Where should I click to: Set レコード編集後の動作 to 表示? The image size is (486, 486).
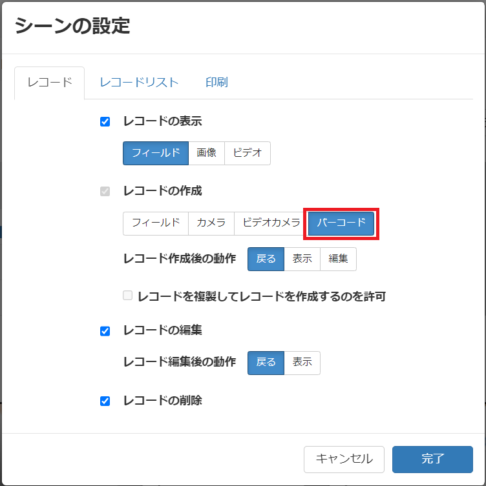[x=302, y=363]
